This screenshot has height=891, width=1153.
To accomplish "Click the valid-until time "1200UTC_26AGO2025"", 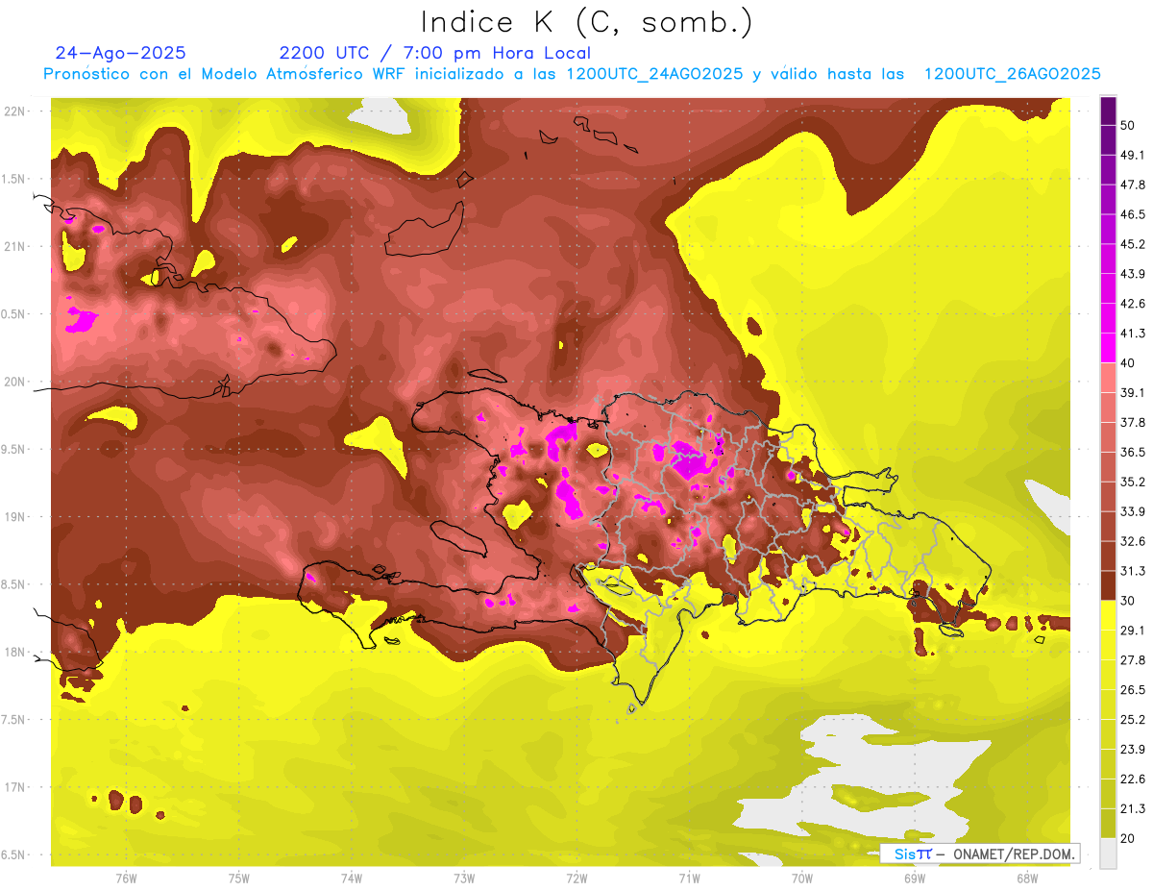I will pos(1012,74).
